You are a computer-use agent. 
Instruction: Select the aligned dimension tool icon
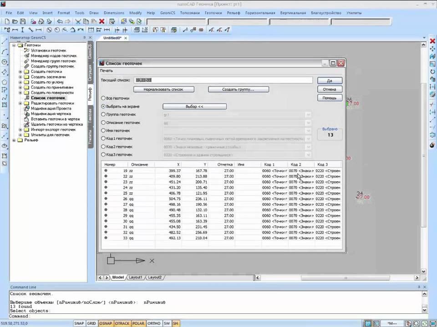[x=30, y=30]
